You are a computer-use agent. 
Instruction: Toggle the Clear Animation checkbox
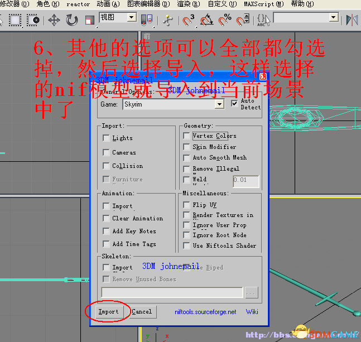tap(106, 218)
